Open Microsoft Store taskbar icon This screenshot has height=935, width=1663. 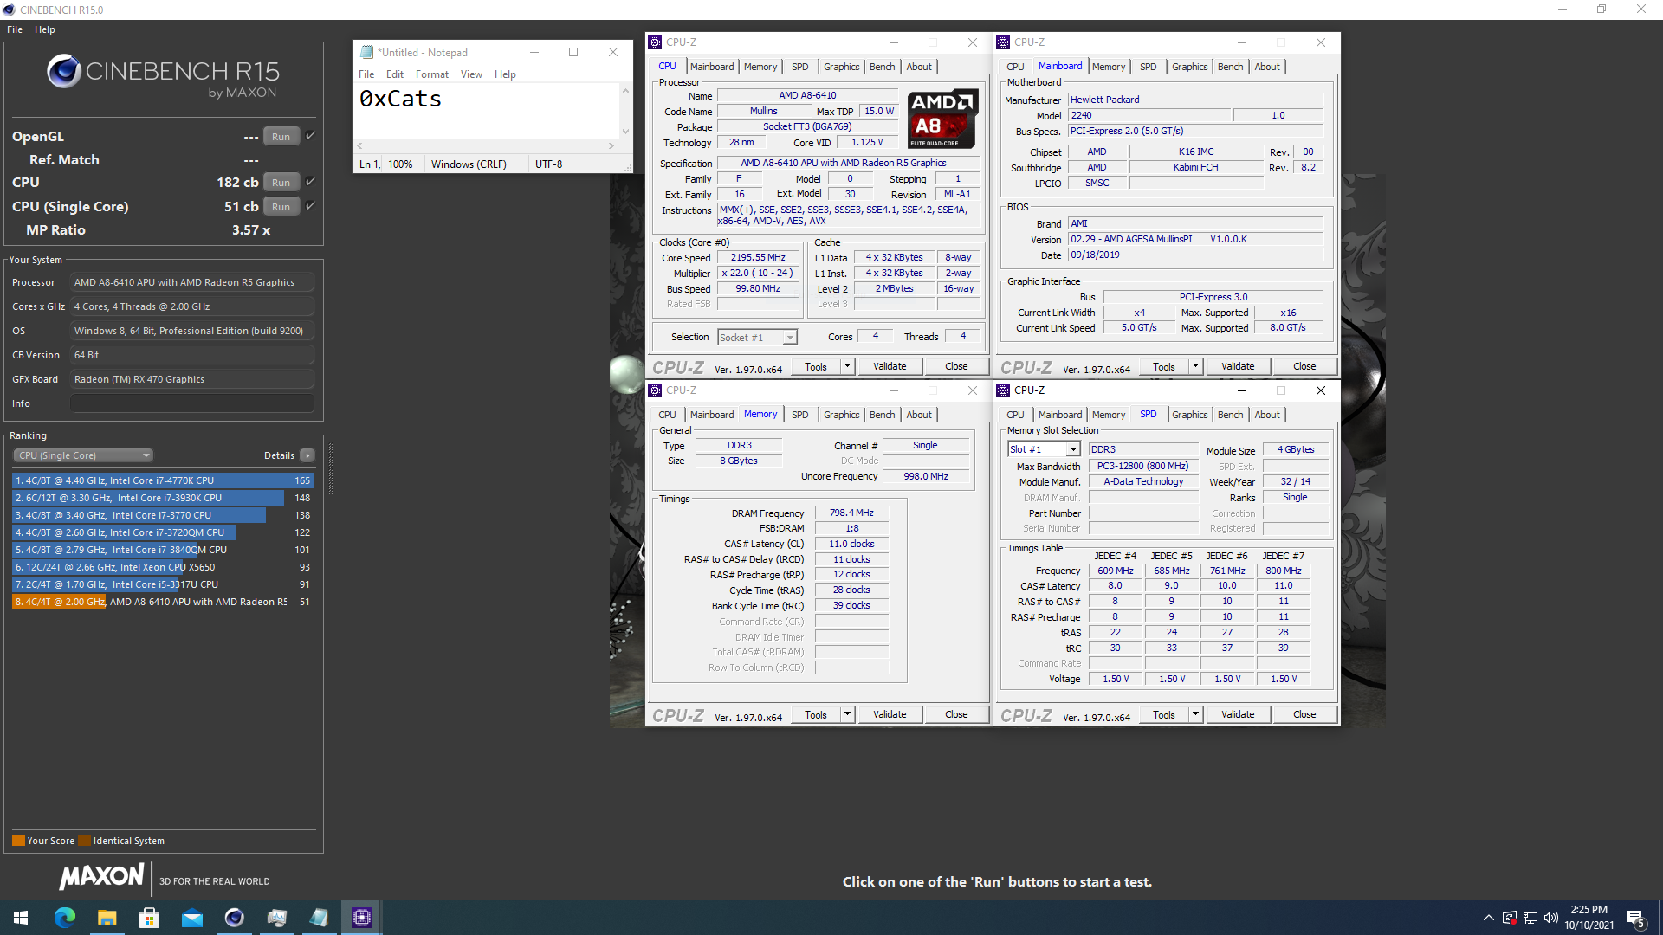tap(149, 918)
